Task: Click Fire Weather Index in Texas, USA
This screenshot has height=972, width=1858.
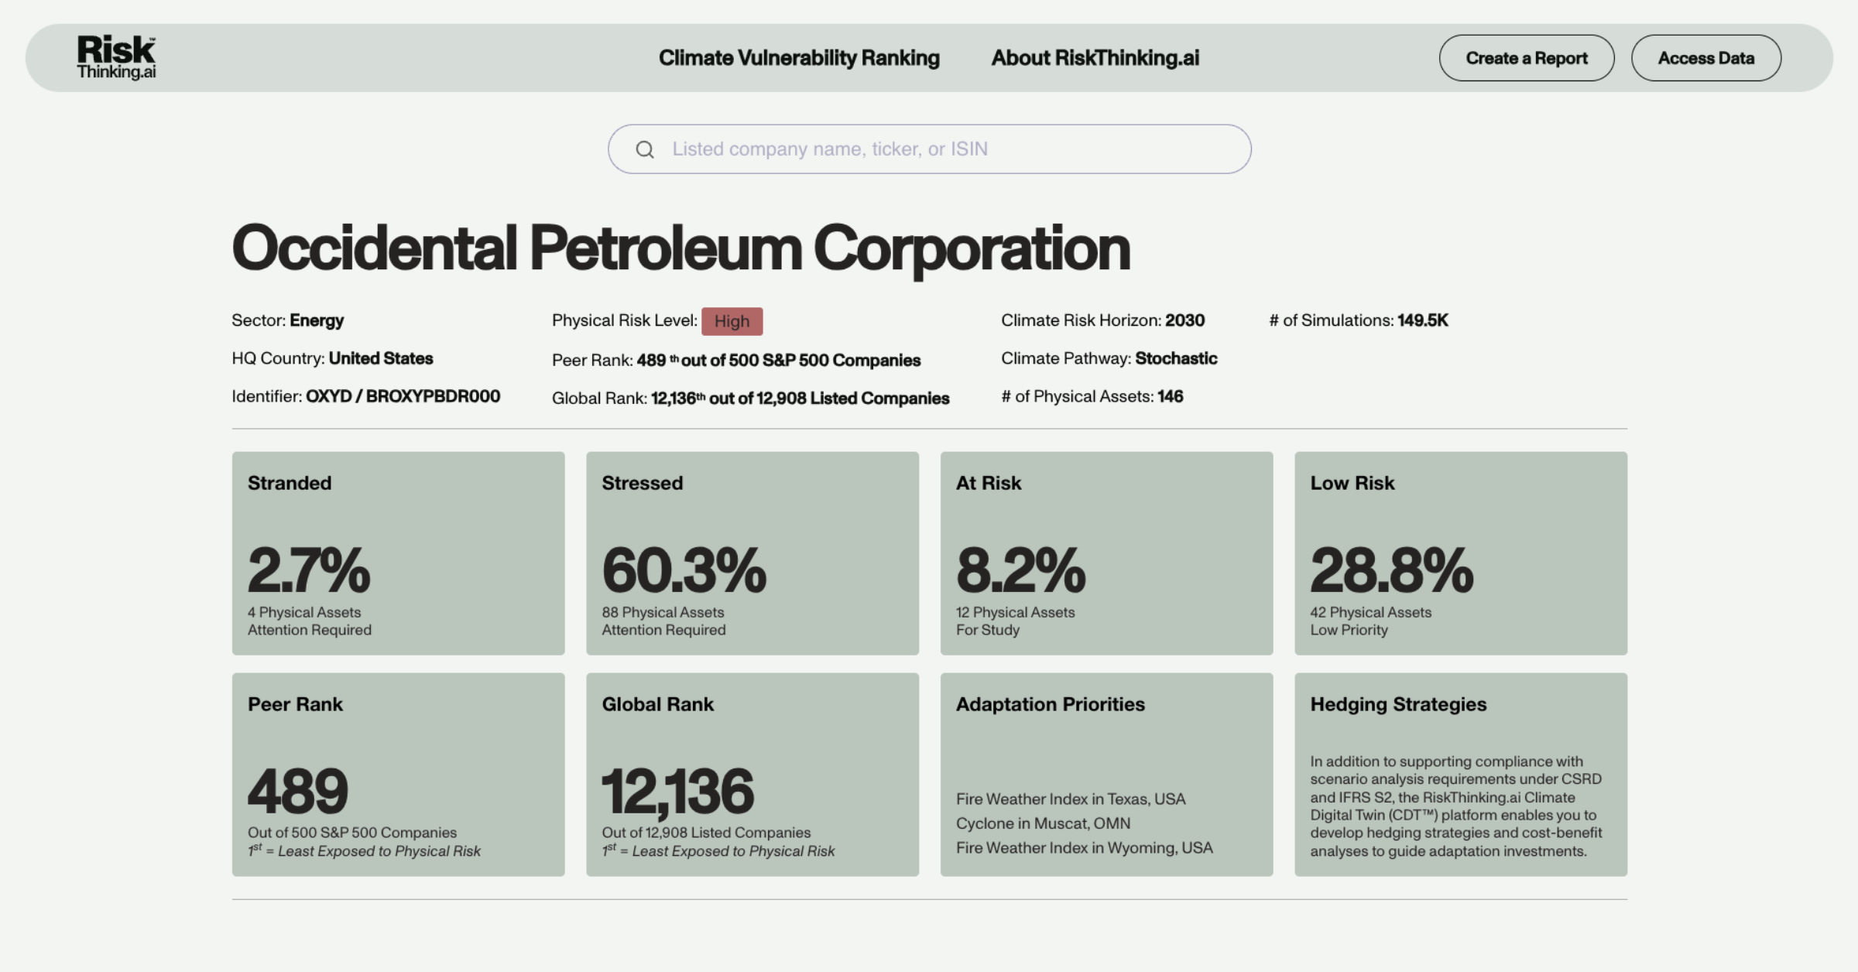Action: (x=1071, y=799)
